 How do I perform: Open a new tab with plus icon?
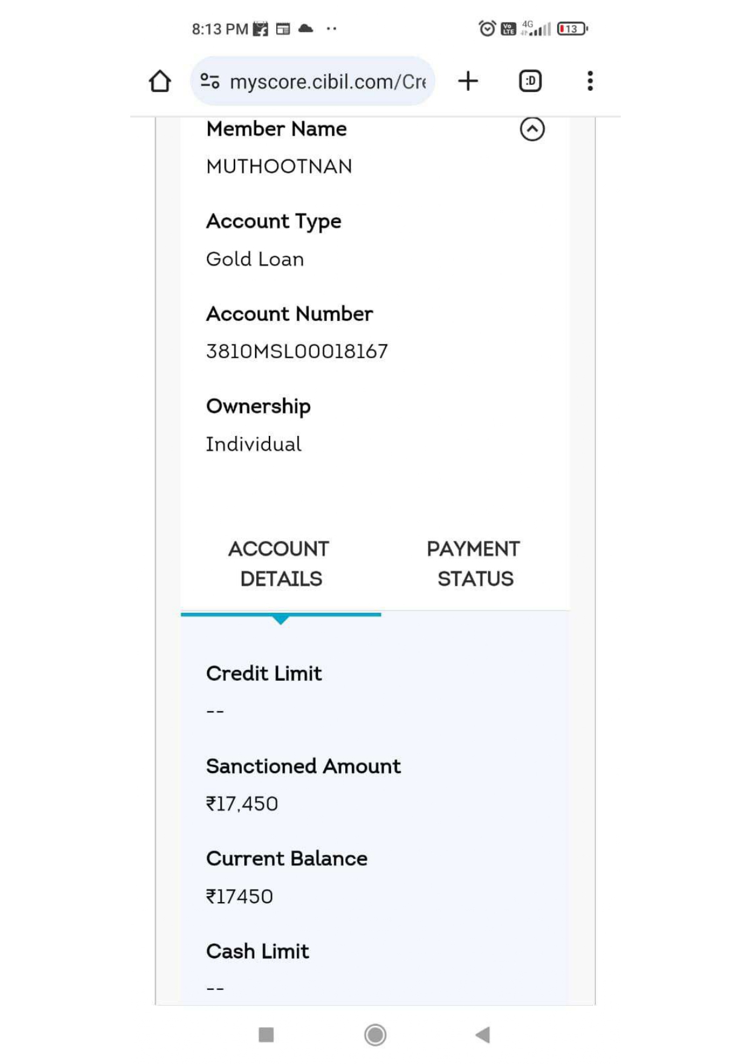tap(468, 81)
